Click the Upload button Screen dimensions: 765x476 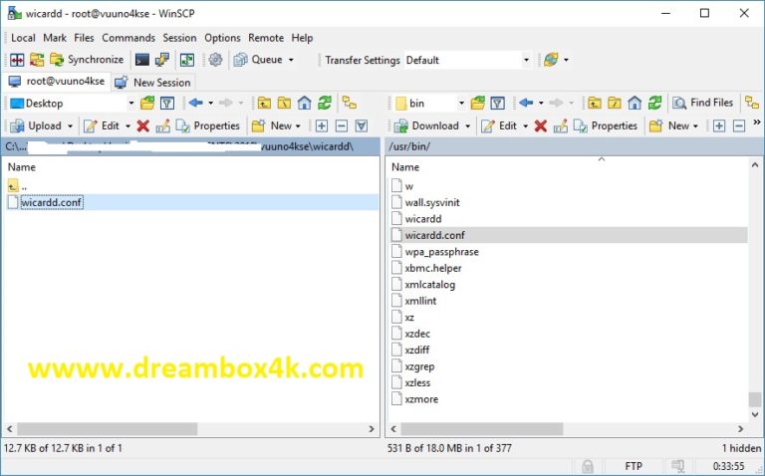pyautogui.click(x=36, y=125)
